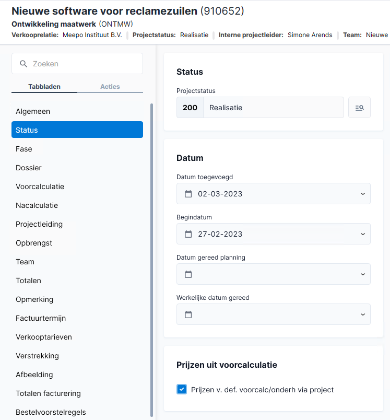Open Werkelijke datum gereed dropdown chevron
The image size is (390, 420).
click(363, 314)
